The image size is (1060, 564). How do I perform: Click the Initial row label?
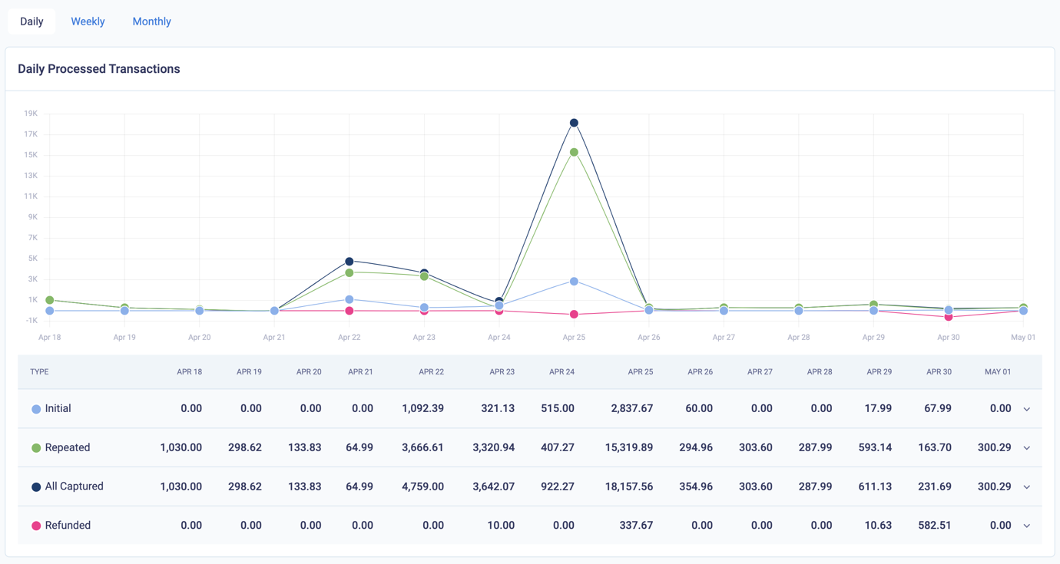point(58,408)
